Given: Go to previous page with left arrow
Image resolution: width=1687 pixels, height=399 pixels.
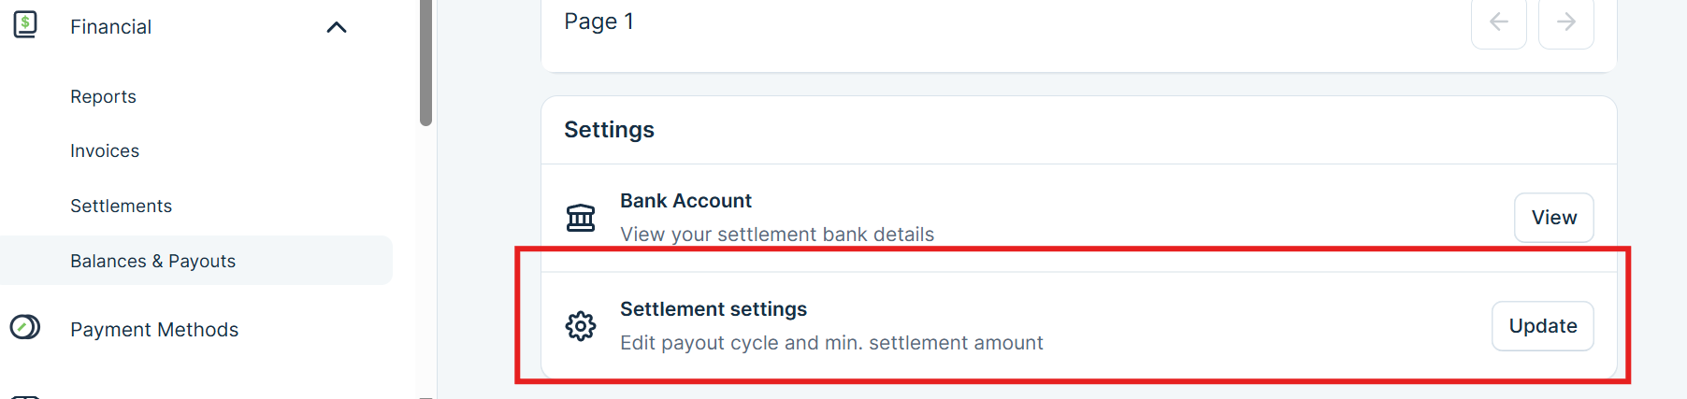Looking at the screenshot, I should point(1498,22).
